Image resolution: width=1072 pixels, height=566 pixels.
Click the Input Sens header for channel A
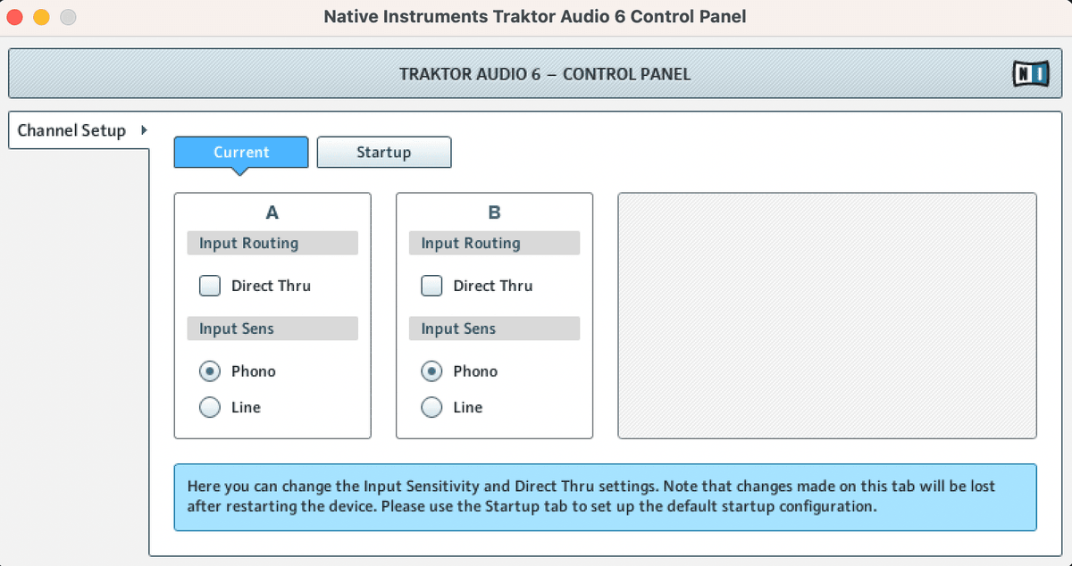pos(272,329)
